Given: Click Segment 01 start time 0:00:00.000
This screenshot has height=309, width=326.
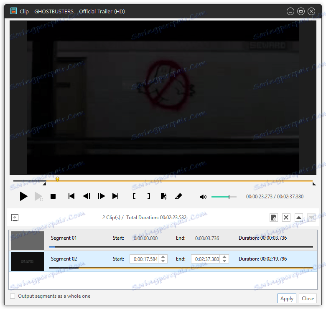Looking at the screenshot, I should (145, 238).
